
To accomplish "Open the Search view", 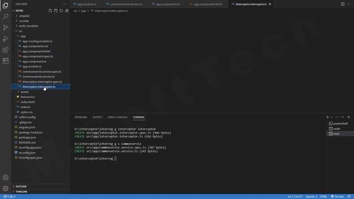I will [x=6, y=16].
